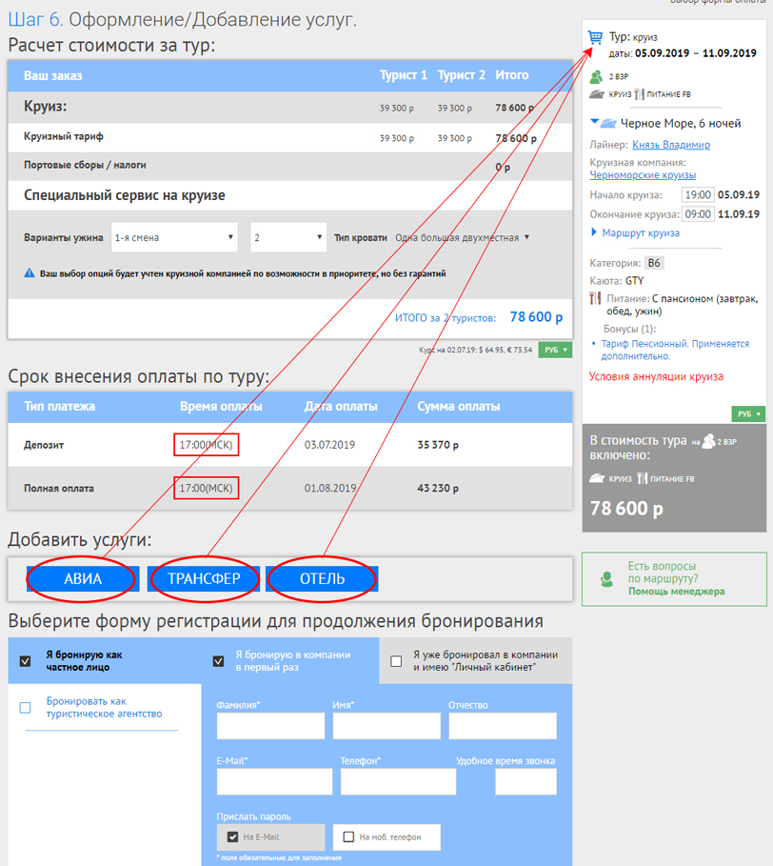
Task: Click the green travelers icon beside 2 ВЗР
Action: click(596, 76)
